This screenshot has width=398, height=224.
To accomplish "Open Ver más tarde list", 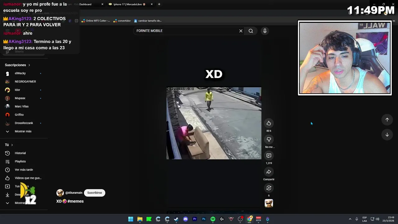I will 24,170.
